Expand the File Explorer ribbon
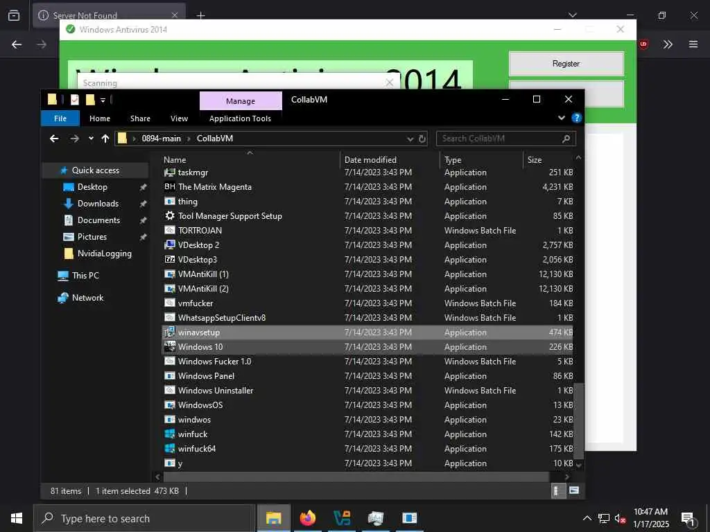This screenshot has height=532, width=710. [562, 118]
